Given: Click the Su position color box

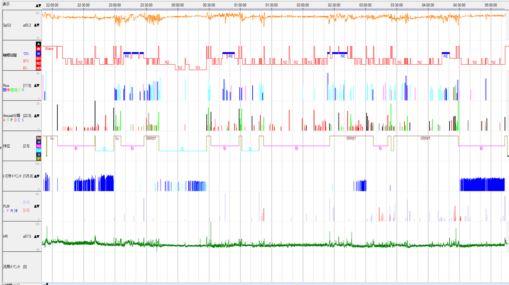Looking at the screenshot, I should pos(39,137).
